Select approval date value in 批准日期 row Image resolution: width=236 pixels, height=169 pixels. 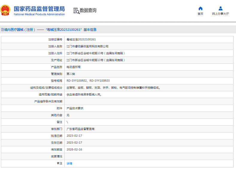[x=74, y=136]
